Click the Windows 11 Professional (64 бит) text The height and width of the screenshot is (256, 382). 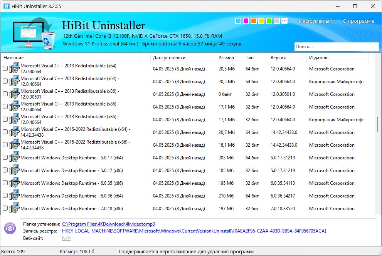pos(100,44)
